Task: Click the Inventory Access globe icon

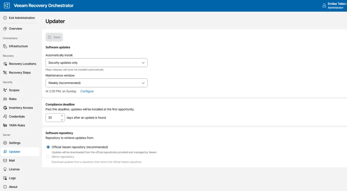Action: (5, 108)
